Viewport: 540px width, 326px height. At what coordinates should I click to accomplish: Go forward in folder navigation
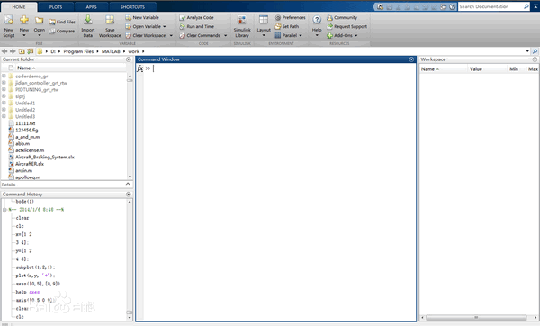point(13,51)
